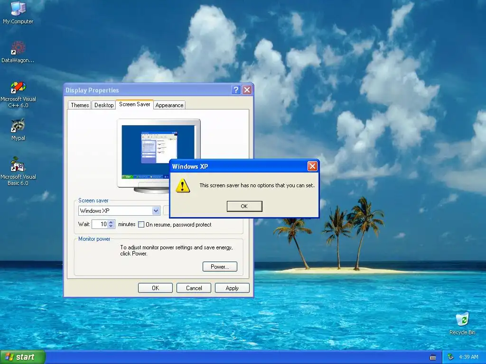Increase the wait time with up arrow
Screen dimensions: 486x364
(111, 222)
